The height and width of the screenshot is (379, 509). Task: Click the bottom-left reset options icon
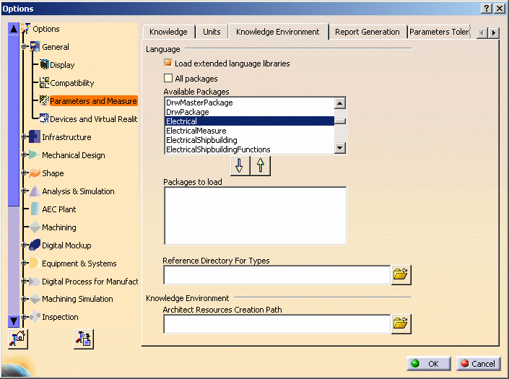point(17,338)
